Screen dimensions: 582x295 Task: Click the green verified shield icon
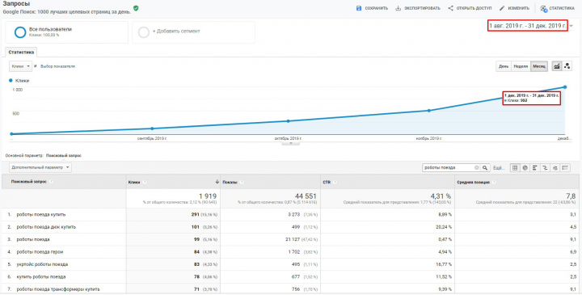(x=136, y=8)
